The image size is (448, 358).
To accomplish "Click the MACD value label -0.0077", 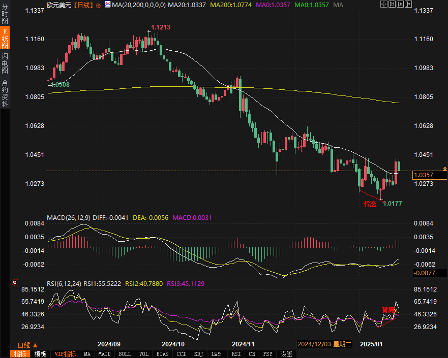I will [424, 273].
